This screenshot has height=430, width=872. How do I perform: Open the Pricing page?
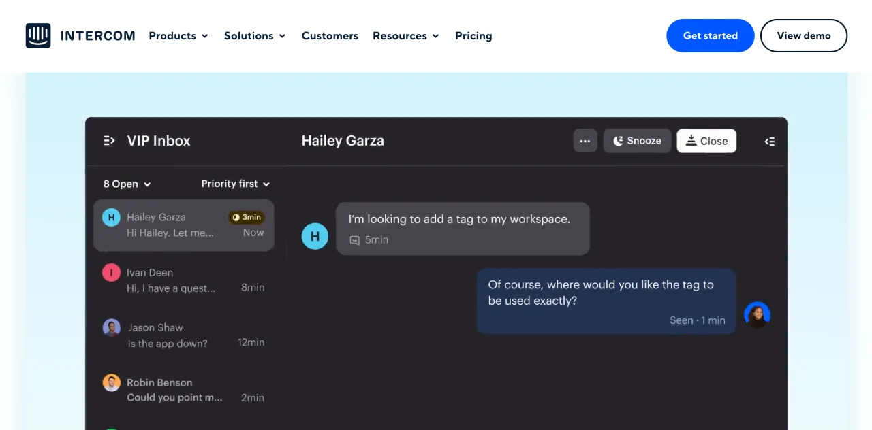coord(473,36)
